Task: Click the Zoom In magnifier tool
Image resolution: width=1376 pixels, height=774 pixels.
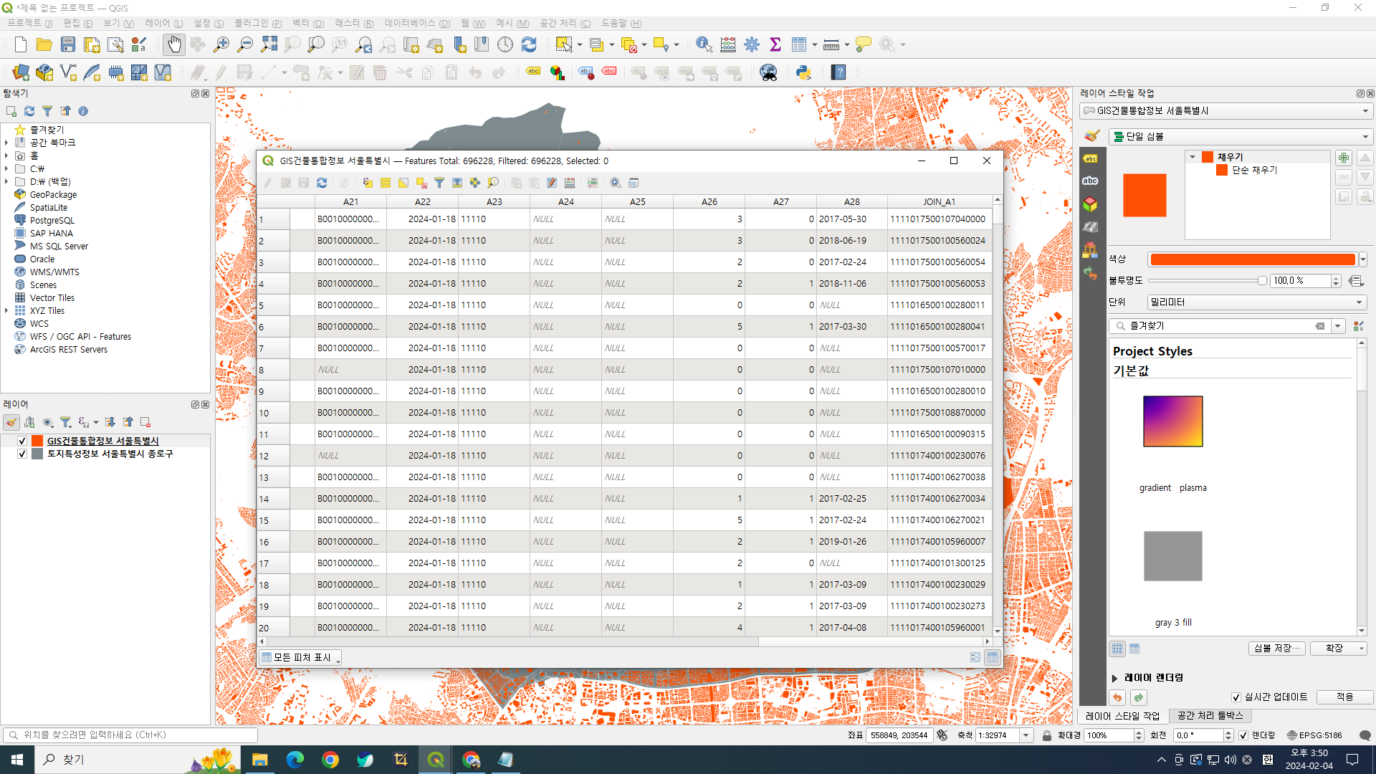Action: [x=221, y=44]
